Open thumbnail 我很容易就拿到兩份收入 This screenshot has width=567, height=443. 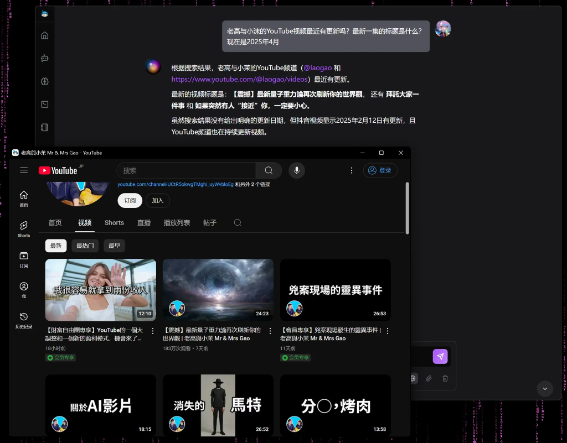coord(101,290)
